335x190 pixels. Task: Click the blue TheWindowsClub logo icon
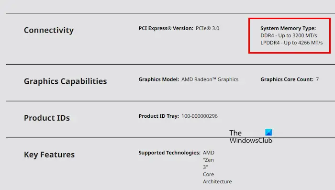pos(268,132)
